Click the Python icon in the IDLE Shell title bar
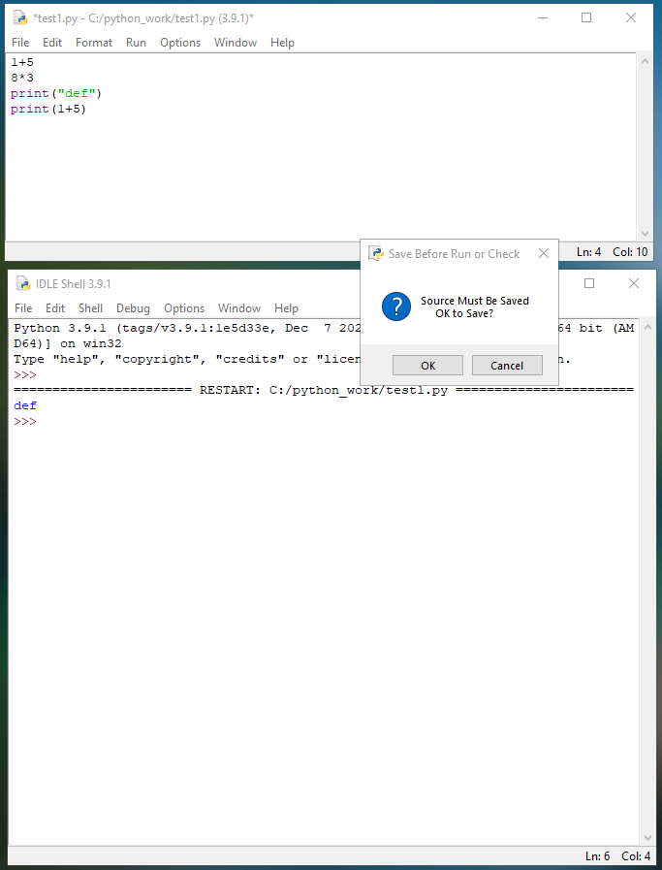The image size is (662, 870). [22, 284]
